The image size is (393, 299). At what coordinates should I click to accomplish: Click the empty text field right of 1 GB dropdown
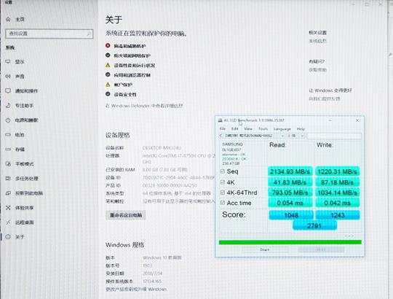click(334, 136)
